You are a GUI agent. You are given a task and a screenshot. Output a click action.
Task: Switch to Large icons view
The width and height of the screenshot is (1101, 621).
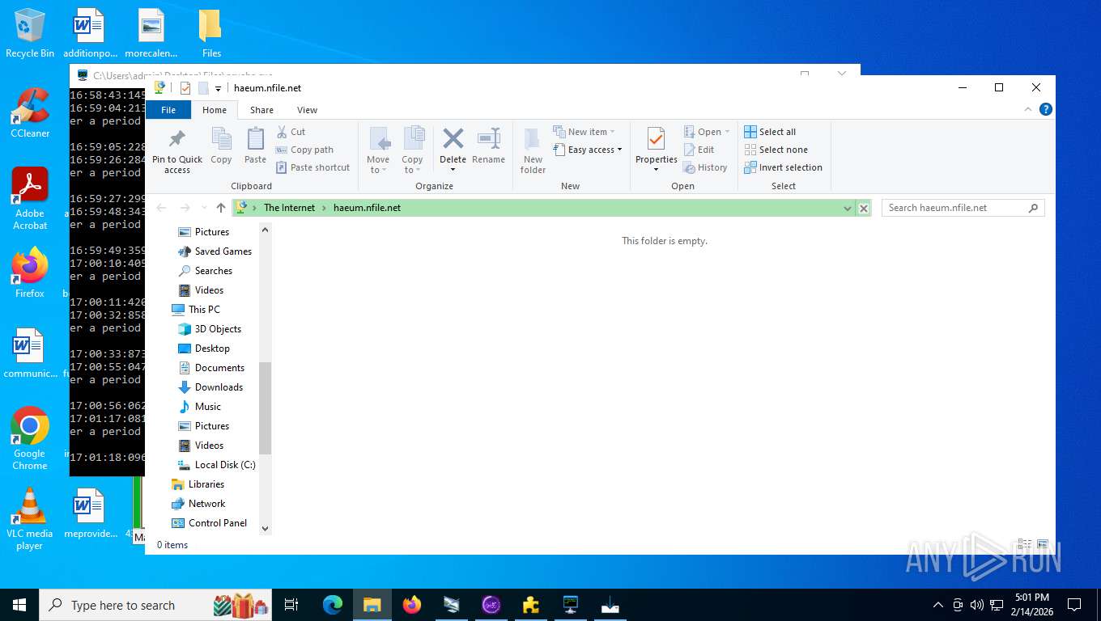pos(1043,544)
